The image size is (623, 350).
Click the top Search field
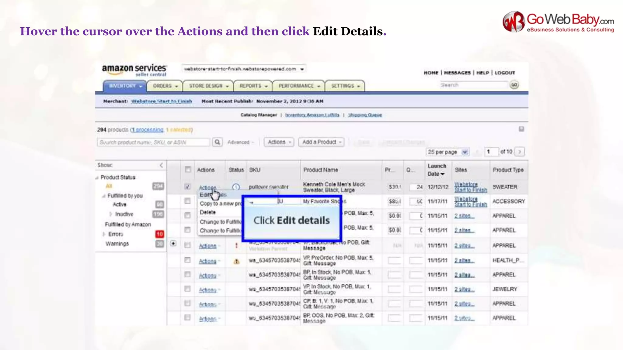coord(474,85)
